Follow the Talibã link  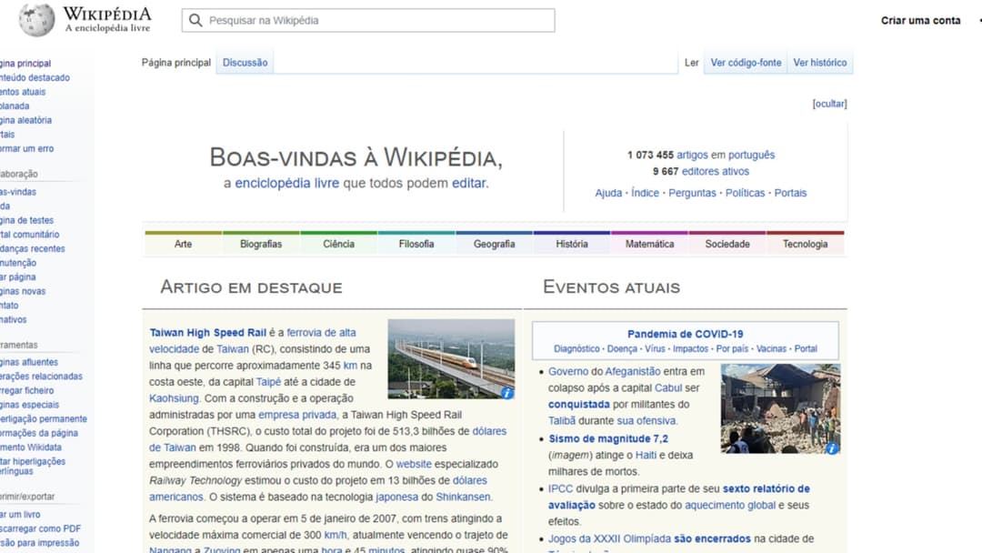click(x=562, y=421)
